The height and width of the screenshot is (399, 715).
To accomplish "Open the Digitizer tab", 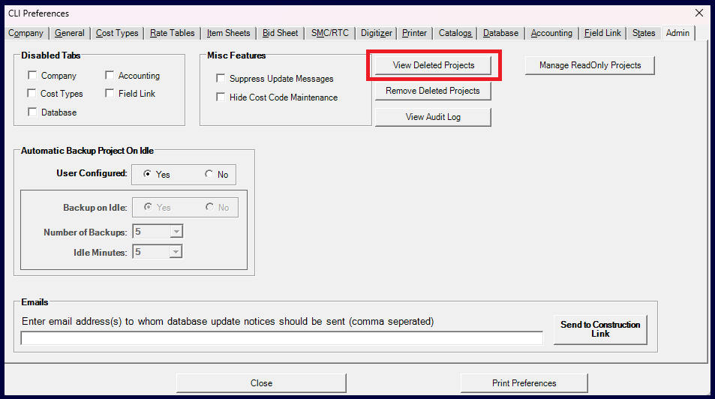I will (x=376, y=33).
